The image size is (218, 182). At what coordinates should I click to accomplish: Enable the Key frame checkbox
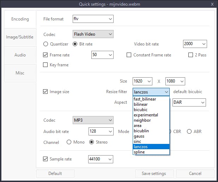[x=46, y=65]
